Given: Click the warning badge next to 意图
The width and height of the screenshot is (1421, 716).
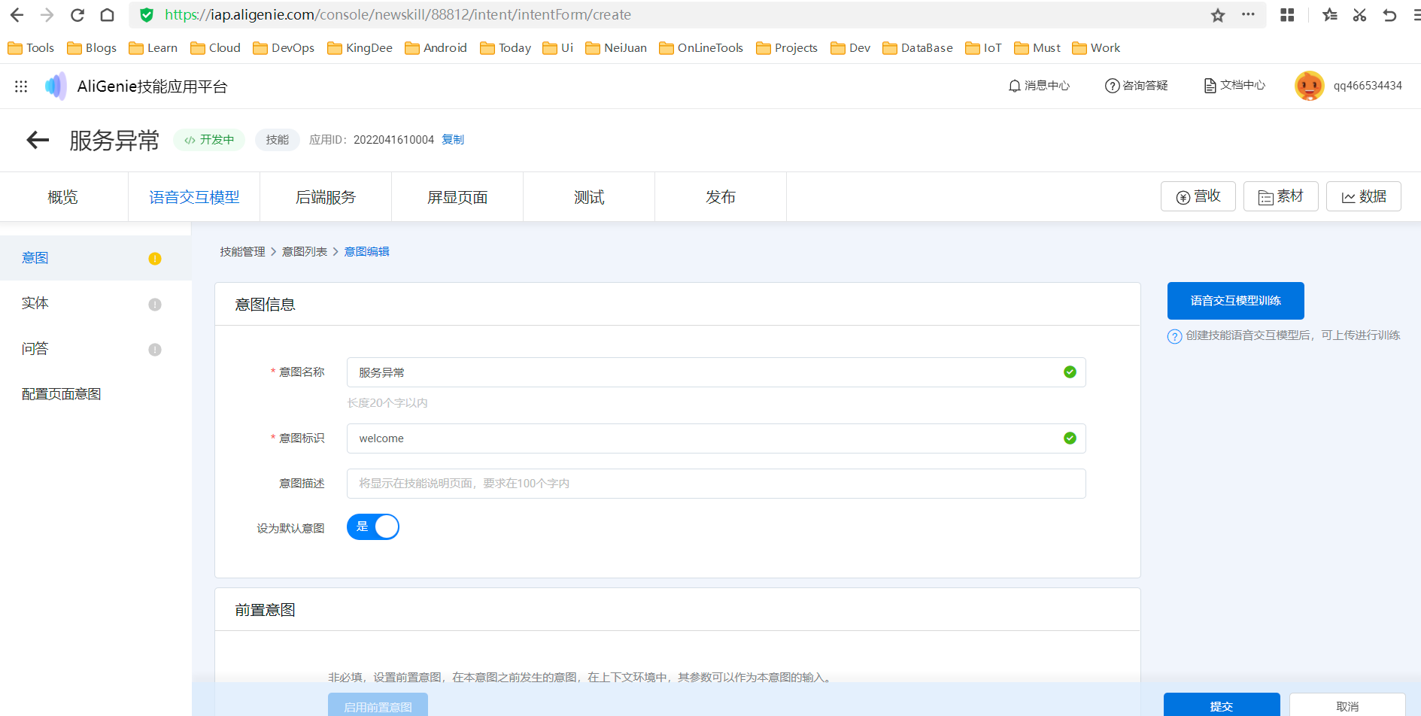Looking at the screenshot, I should (x=155, y=258).
